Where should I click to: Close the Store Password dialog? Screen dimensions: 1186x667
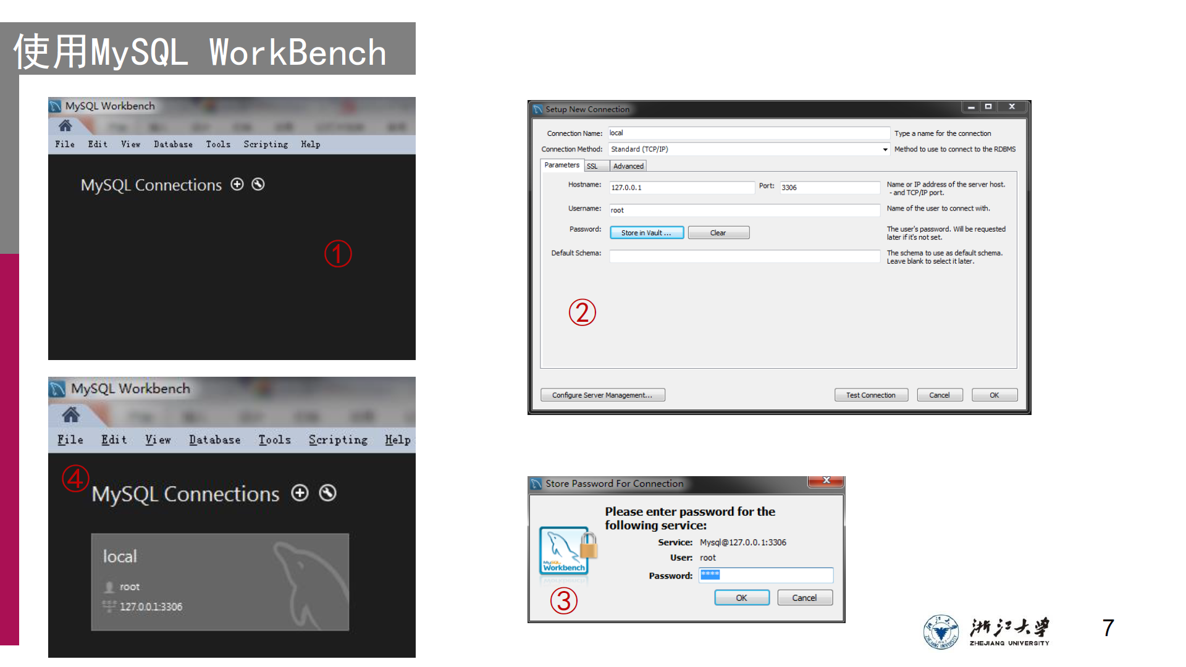pyautogui.click(x=826, y=481)
